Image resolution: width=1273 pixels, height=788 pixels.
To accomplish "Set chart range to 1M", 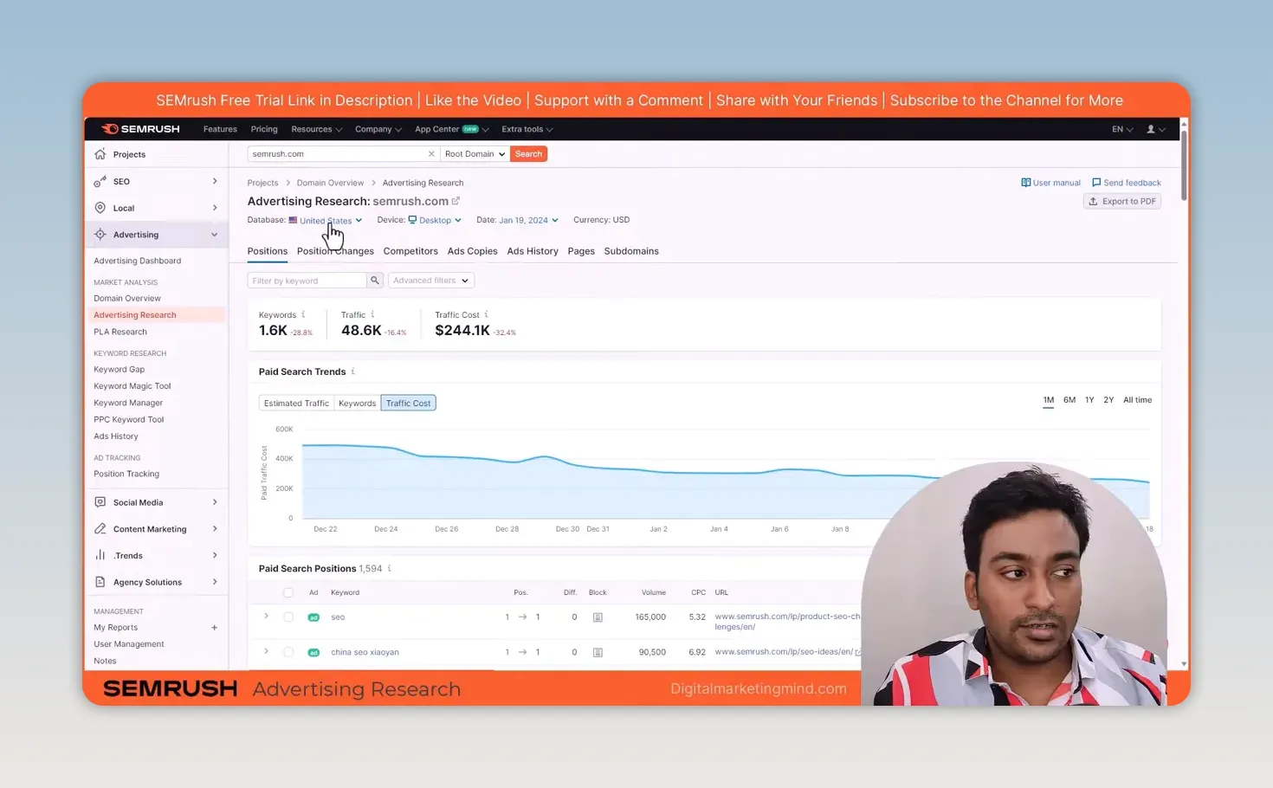I will pos(1048,400).
